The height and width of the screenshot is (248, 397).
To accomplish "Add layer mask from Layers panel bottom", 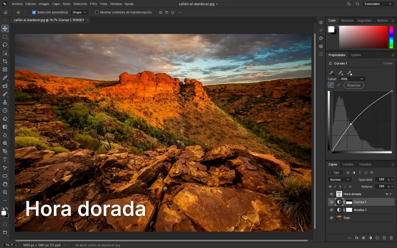I will pyautogui.click(x=363, y=238).
